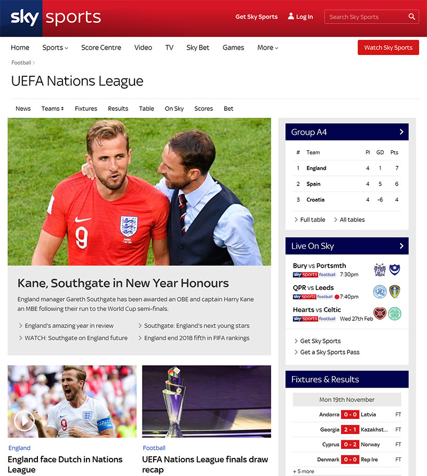Image resolution: width=427 pixels, height=476 pixels.
Task: Open the Sky Sports logo home link
Action: pos(56,17)
